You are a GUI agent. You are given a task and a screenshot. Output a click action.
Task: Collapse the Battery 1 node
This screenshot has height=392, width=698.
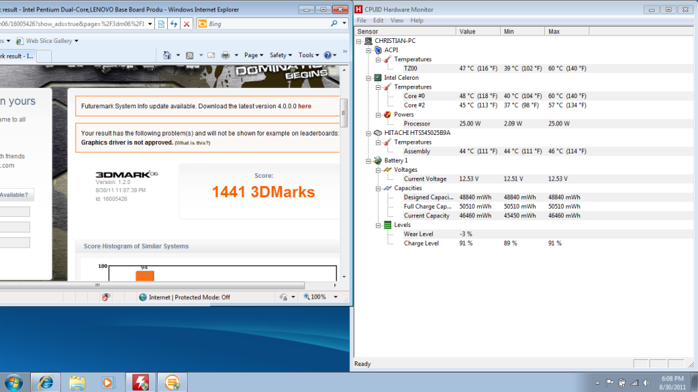(368, 161)
